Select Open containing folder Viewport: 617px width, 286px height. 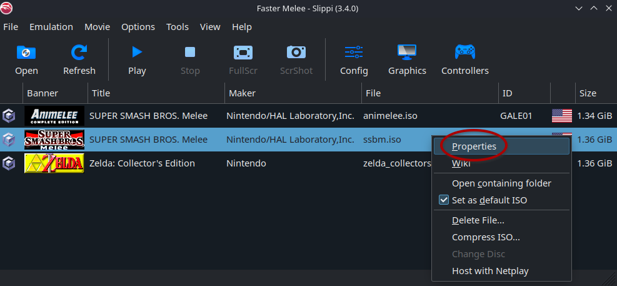501,183
